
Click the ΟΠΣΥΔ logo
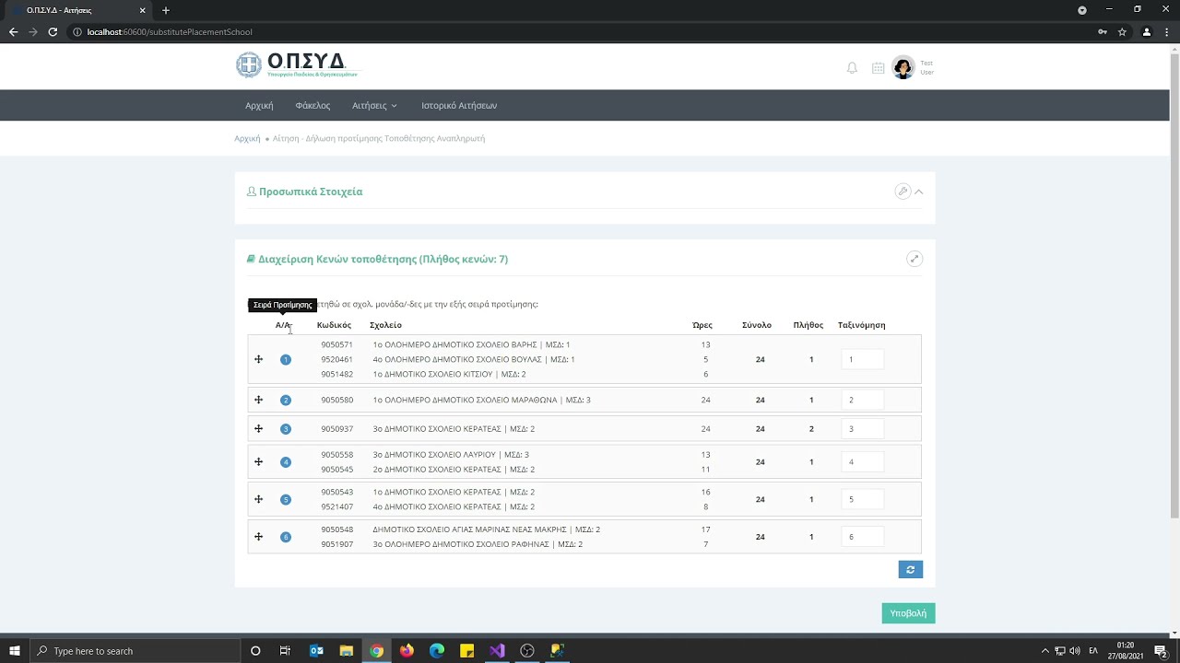tap(296, 64)
